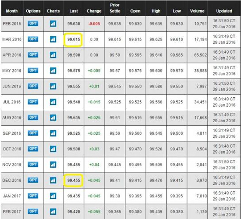Select the Last column header
The height and width of the screenshot is (220, 242).
(x=73, y=11)
